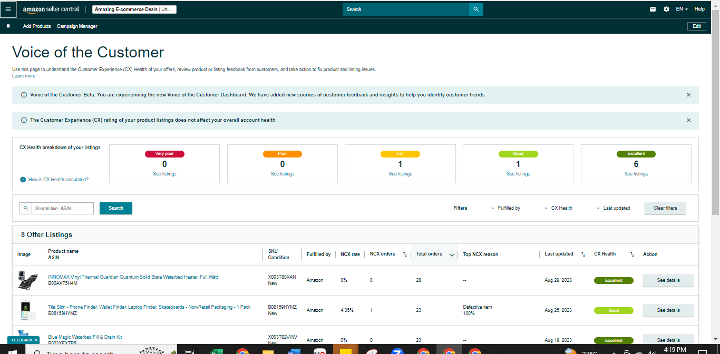Open the Help menu
Screen dimensions: 720x354
coord(699,9)
